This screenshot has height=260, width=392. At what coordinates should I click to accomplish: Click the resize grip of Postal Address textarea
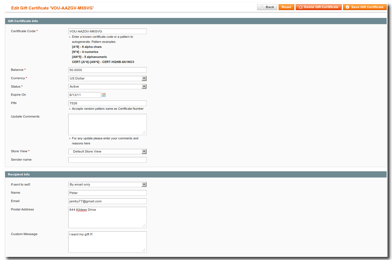pyautogui.click(x=144, y=225)
